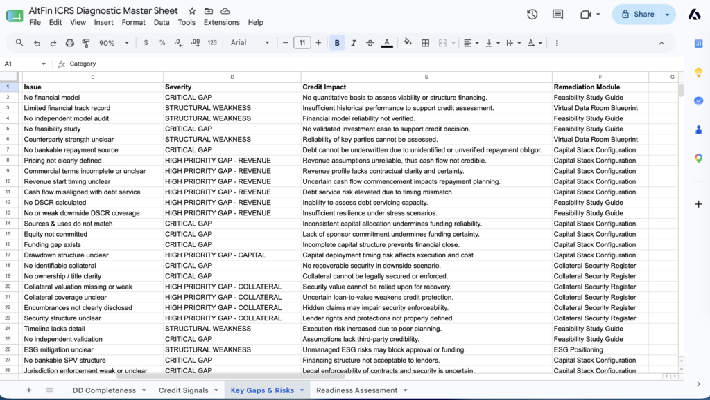Open the Sheets home icon
This screenshot has height=400, width=710.
[x=15, y=16]
